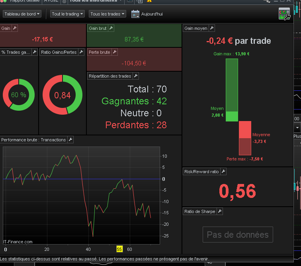Select the % Trades ga... panel title
This screenshot has height=266, width=301.
(x=16, y=52)
